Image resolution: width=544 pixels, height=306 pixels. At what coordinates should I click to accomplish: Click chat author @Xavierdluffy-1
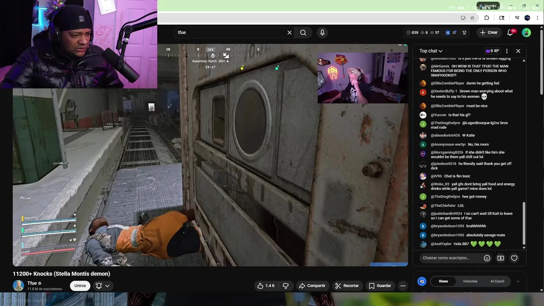coord(444,91)
